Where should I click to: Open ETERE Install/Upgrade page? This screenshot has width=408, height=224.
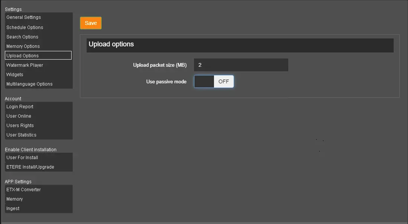pos(31,167)
